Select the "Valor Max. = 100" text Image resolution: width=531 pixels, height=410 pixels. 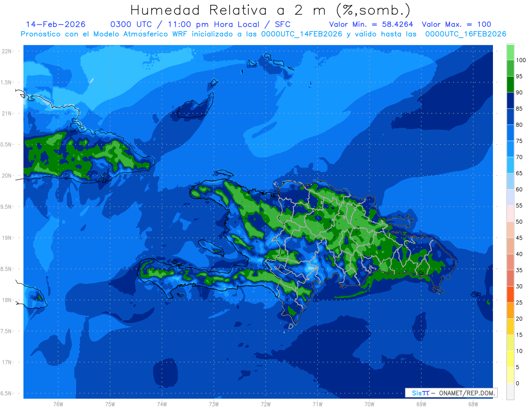click(x=456, y=24)
